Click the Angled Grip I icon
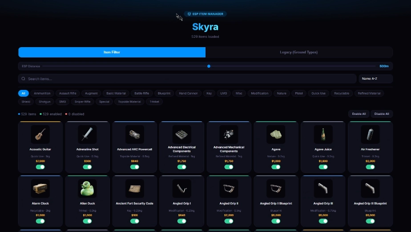 181,188
